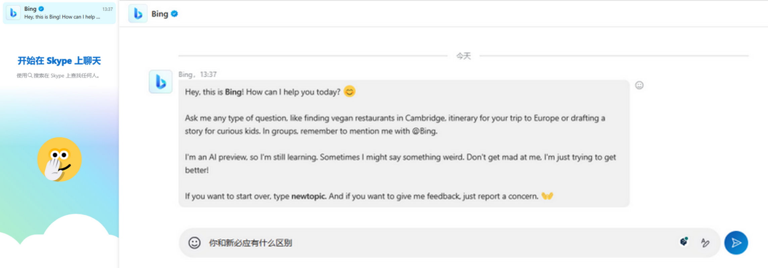
Task: Click the verified badge beside Bing's header name
Action: click(x=174, y=14)
